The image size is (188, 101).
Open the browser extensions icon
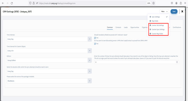181,3
